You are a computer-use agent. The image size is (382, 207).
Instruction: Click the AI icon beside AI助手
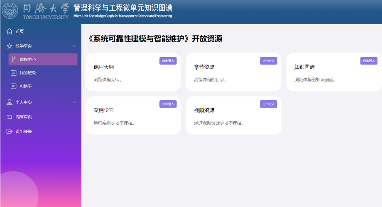[13, 86]
